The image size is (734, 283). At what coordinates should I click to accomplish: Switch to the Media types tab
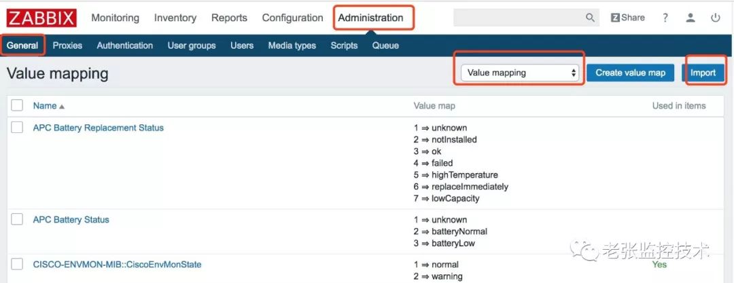[292, 45]
